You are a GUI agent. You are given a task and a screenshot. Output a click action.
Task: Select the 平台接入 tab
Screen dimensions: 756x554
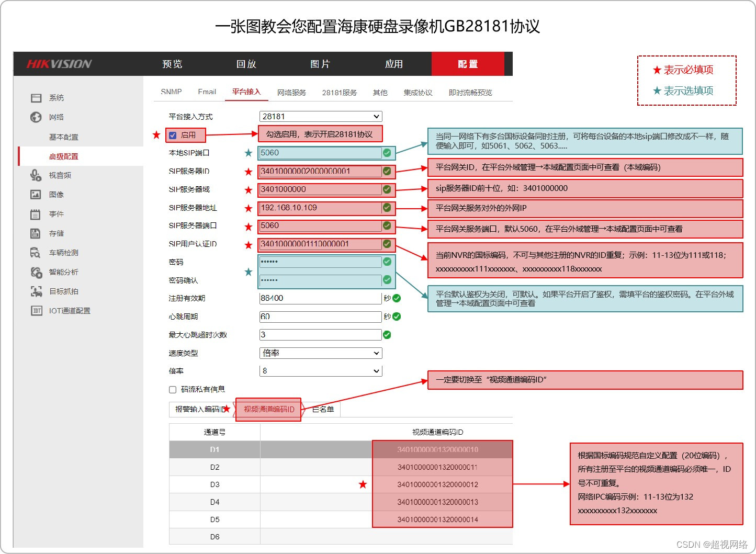246,92
